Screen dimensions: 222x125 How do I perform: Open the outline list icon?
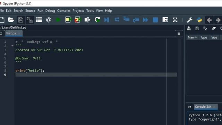[39, 20]
